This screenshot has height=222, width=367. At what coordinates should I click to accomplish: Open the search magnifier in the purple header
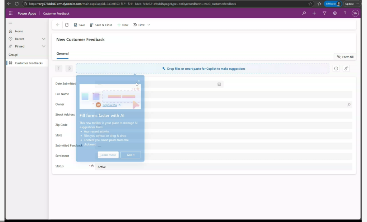click(304, 13)
